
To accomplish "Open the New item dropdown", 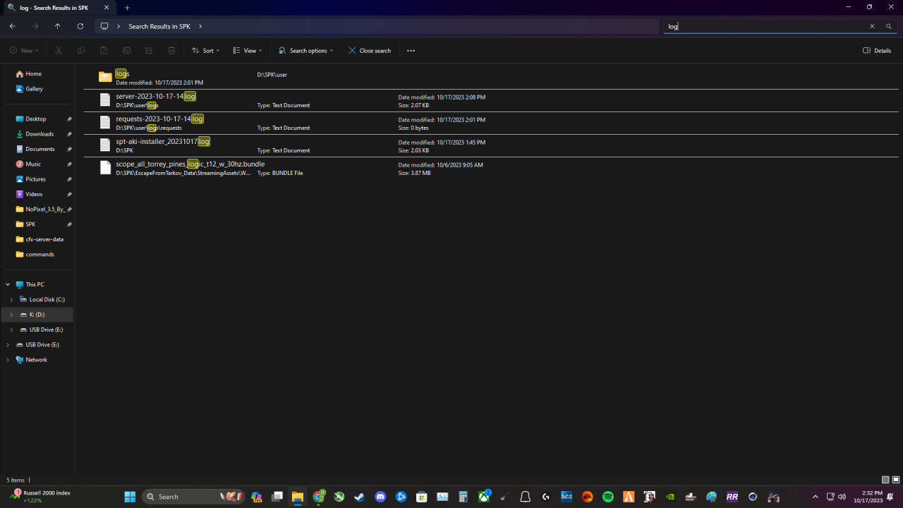I will [x=24, y=51].
